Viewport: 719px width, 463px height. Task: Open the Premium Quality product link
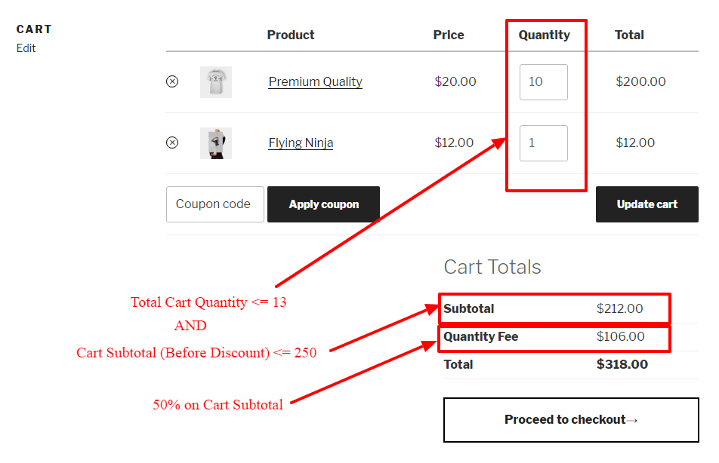315,81
